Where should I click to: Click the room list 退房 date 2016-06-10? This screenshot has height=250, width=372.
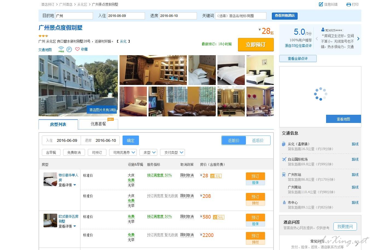[106, 140]
